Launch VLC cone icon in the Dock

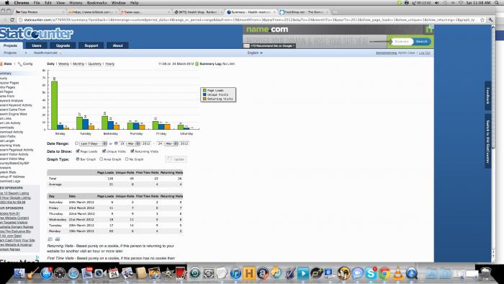click(398, 273)
